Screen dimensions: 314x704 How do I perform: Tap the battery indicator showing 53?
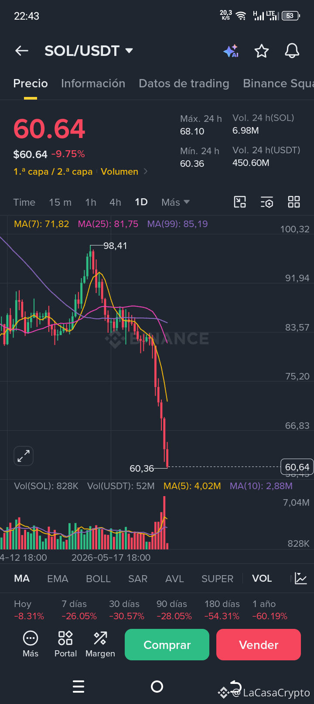290,16
